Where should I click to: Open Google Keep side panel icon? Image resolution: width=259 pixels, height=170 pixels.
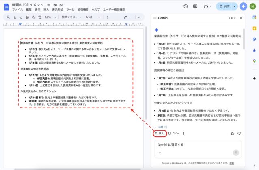point(254,28)
